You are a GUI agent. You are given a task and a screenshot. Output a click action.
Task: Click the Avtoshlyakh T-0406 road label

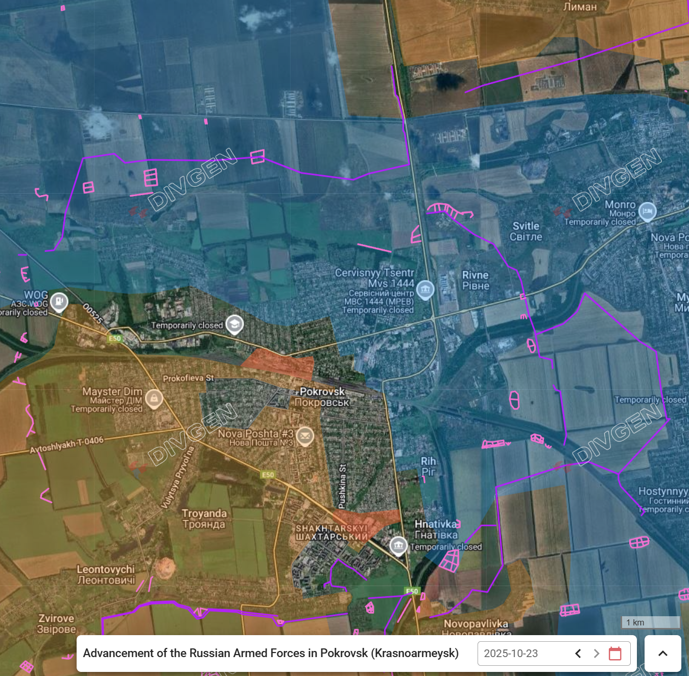[67, 445]
